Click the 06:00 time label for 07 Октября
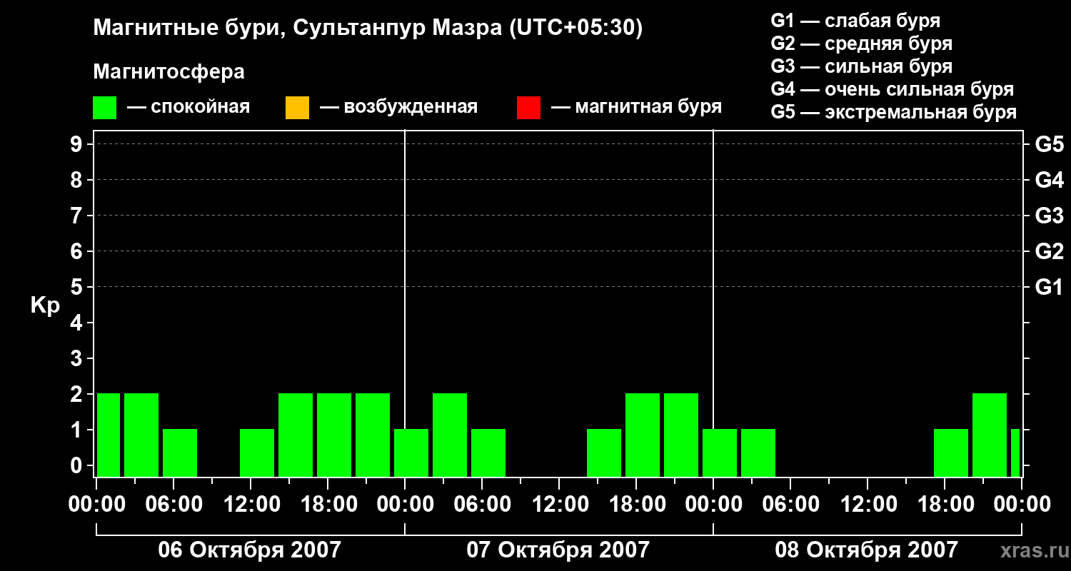Viewport: 1071px width, 571px height. [482, 505]
